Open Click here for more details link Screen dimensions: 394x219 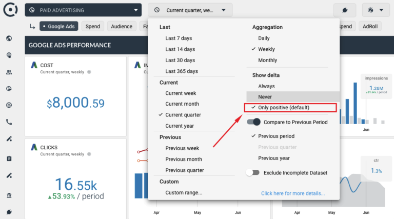(293, 193)
